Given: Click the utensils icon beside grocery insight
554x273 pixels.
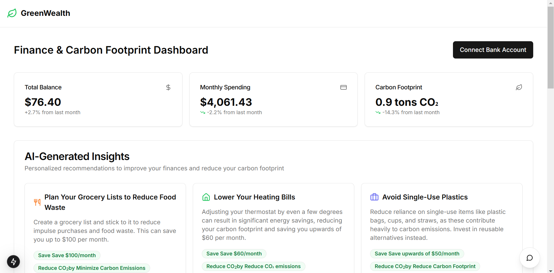Looking at the screenshot, I should [x=37, y=202].
